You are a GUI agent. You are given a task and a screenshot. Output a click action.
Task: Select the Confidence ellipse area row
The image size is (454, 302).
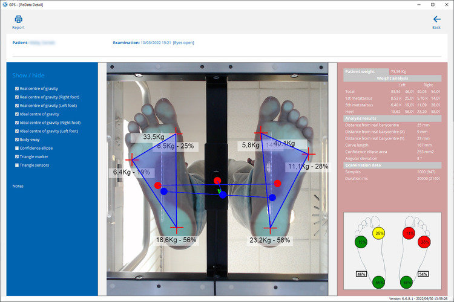(x=392, y=152)
